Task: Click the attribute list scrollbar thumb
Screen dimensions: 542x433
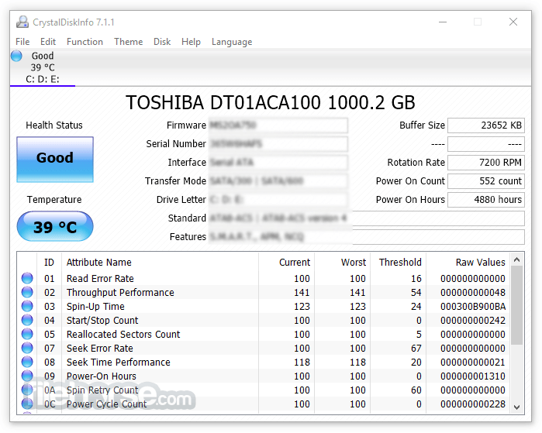Action: coord(516,306)
